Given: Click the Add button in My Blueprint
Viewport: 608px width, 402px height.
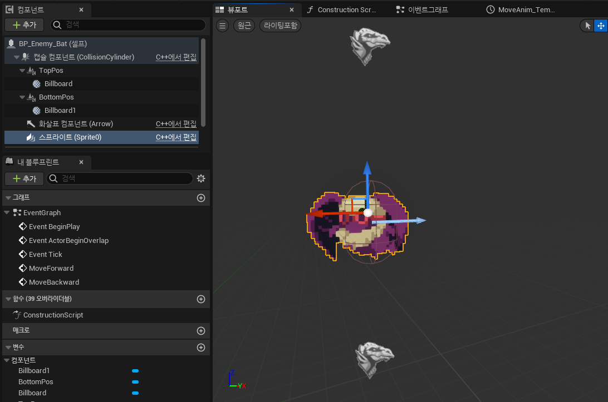Looking at the screenshot, I should click(x=24, y=178).
